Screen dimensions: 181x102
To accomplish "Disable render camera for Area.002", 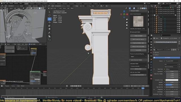I will [x=179, y=21].
